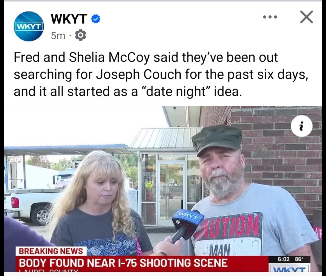Click the 5m post timestamp
326x276 pixels.
click(58, 36)
